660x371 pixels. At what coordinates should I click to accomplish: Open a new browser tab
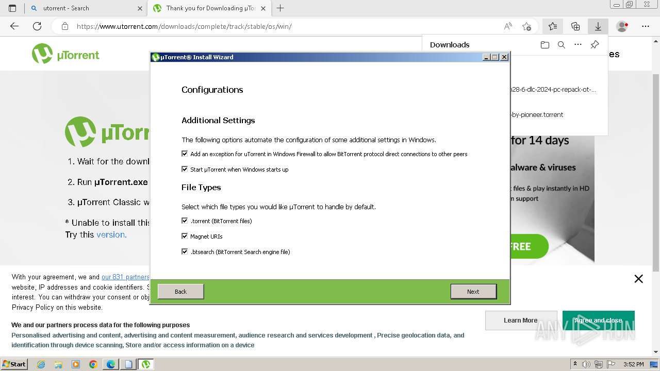pos(280,8)
